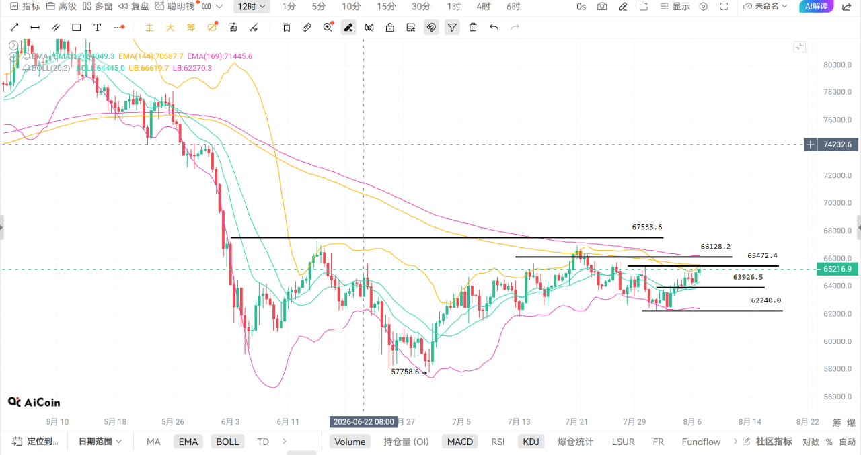861x455 pixels.
Task: Open the 聪明钱 smart money menu
Action: tap(174, 7)
